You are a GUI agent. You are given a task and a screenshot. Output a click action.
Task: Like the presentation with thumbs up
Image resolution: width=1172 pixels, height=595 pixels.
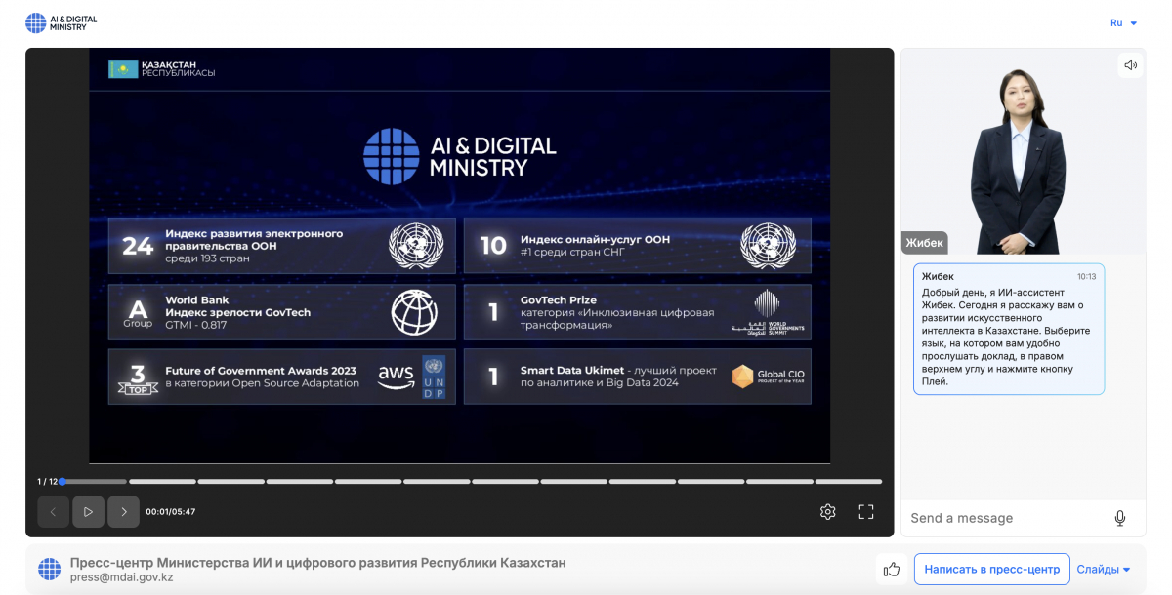click(x=891, y=570)
